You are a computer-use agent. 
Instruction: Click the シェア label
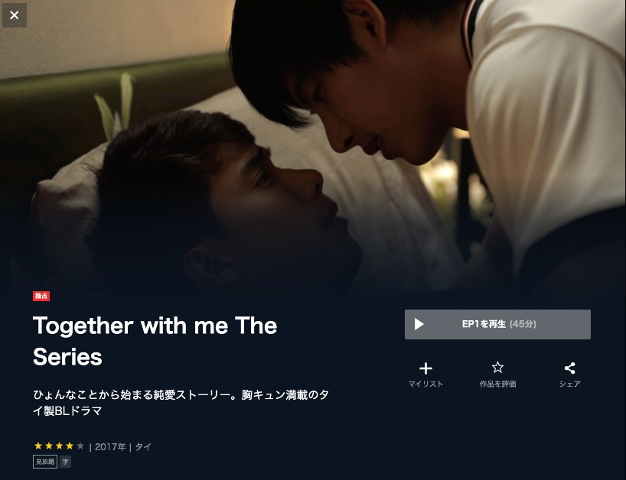569,384
